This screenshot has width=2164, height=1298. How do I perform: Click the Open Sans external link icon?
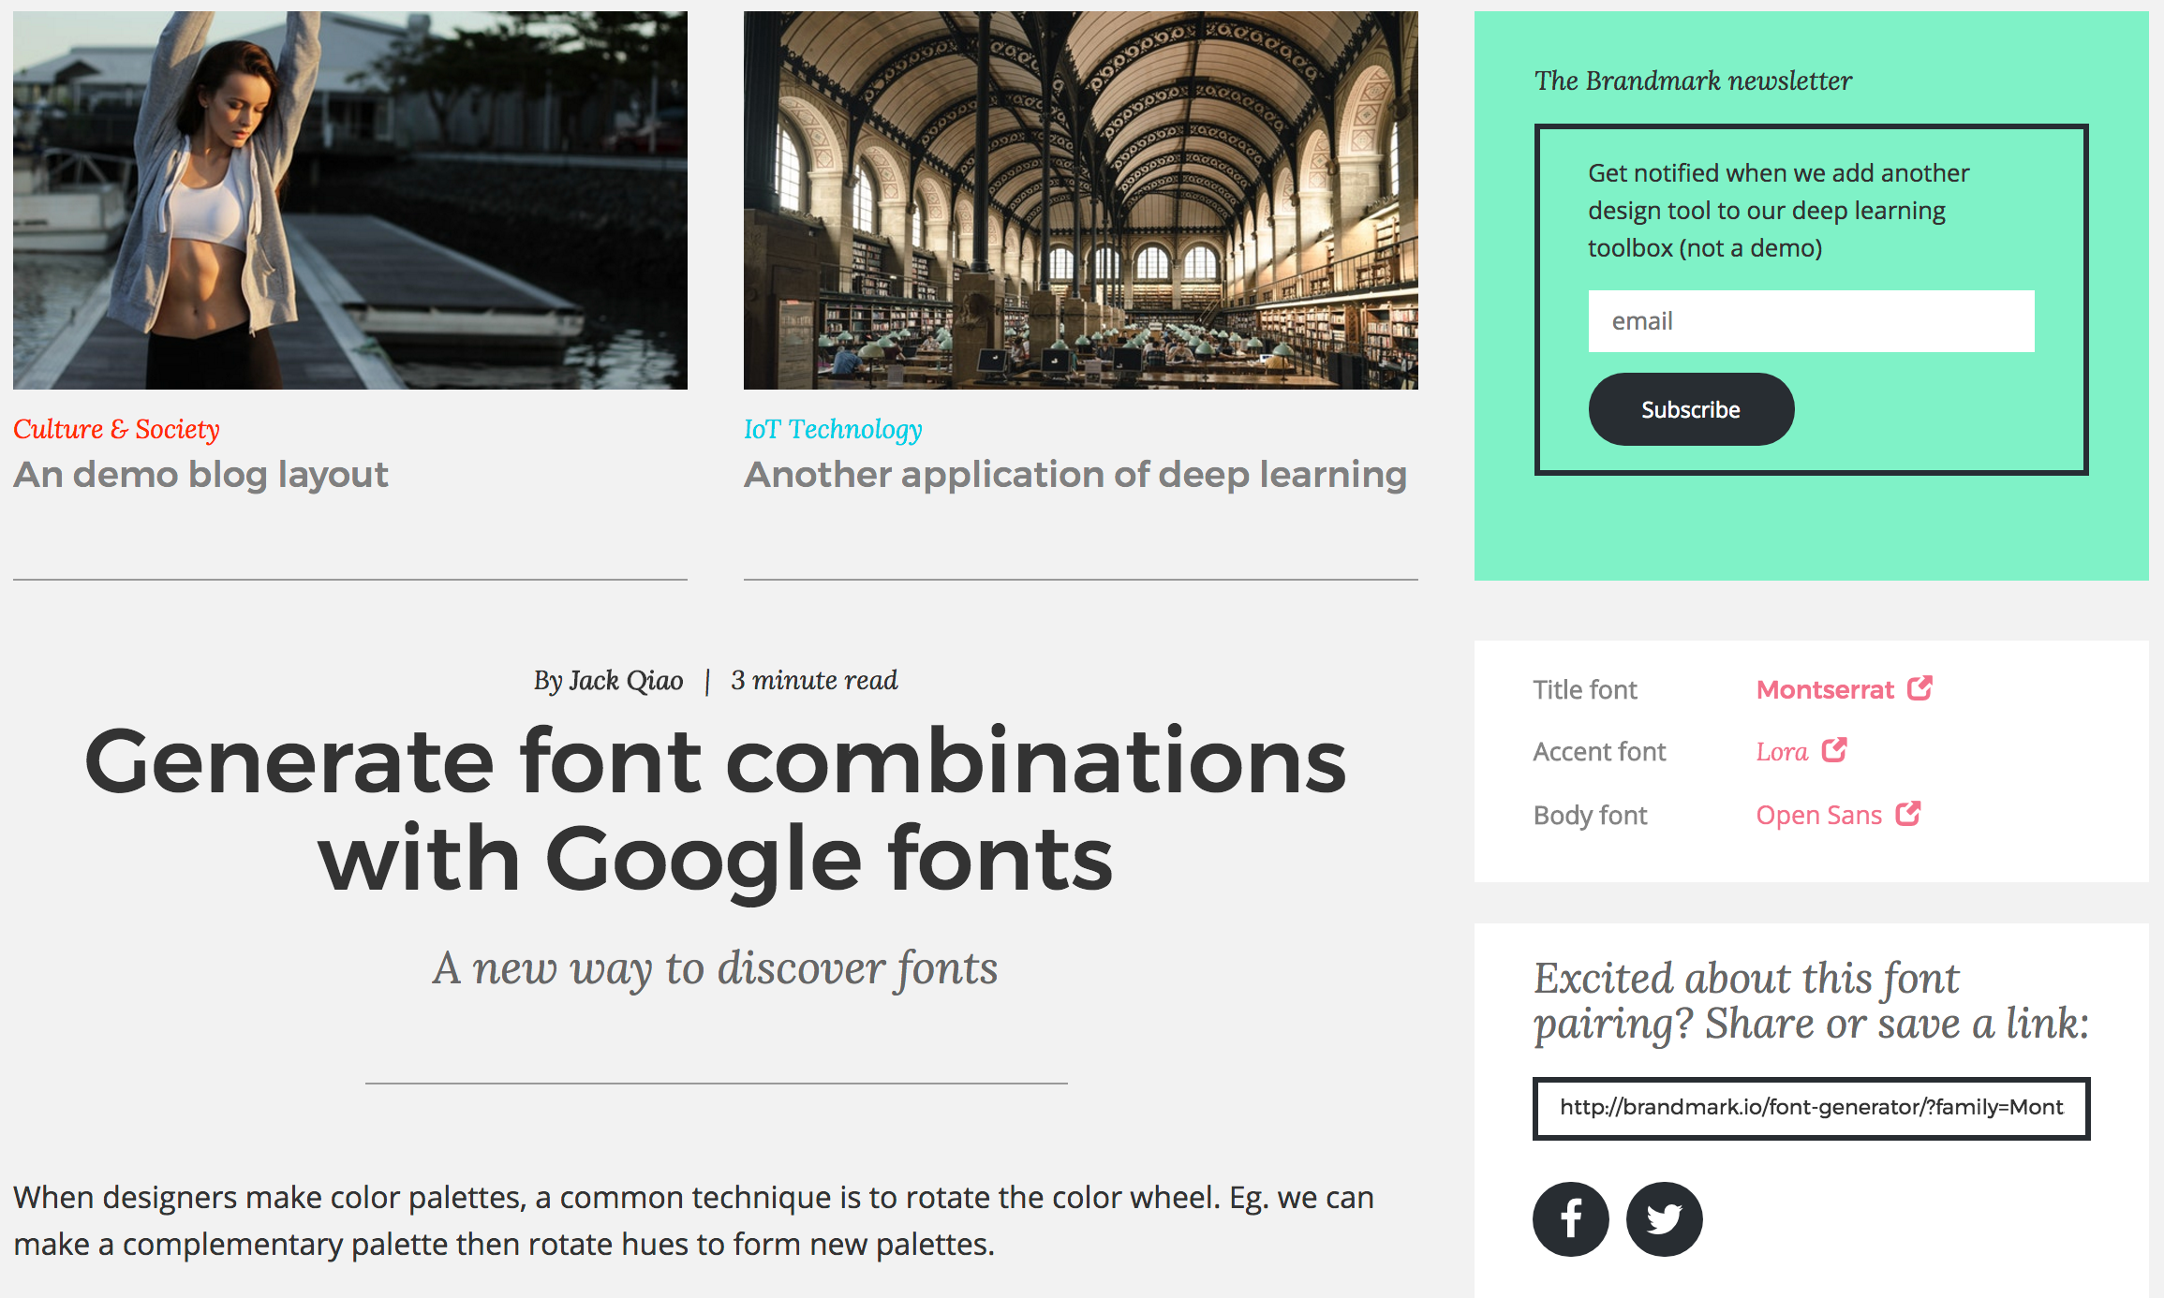1905,813
